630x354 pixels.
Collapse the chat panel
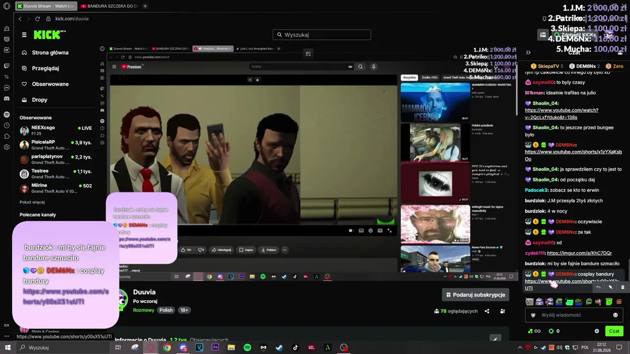click(528, 53)
